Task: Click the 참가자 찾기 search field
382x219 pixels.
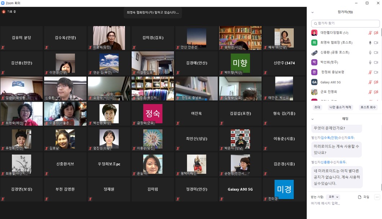Action: 345,23
